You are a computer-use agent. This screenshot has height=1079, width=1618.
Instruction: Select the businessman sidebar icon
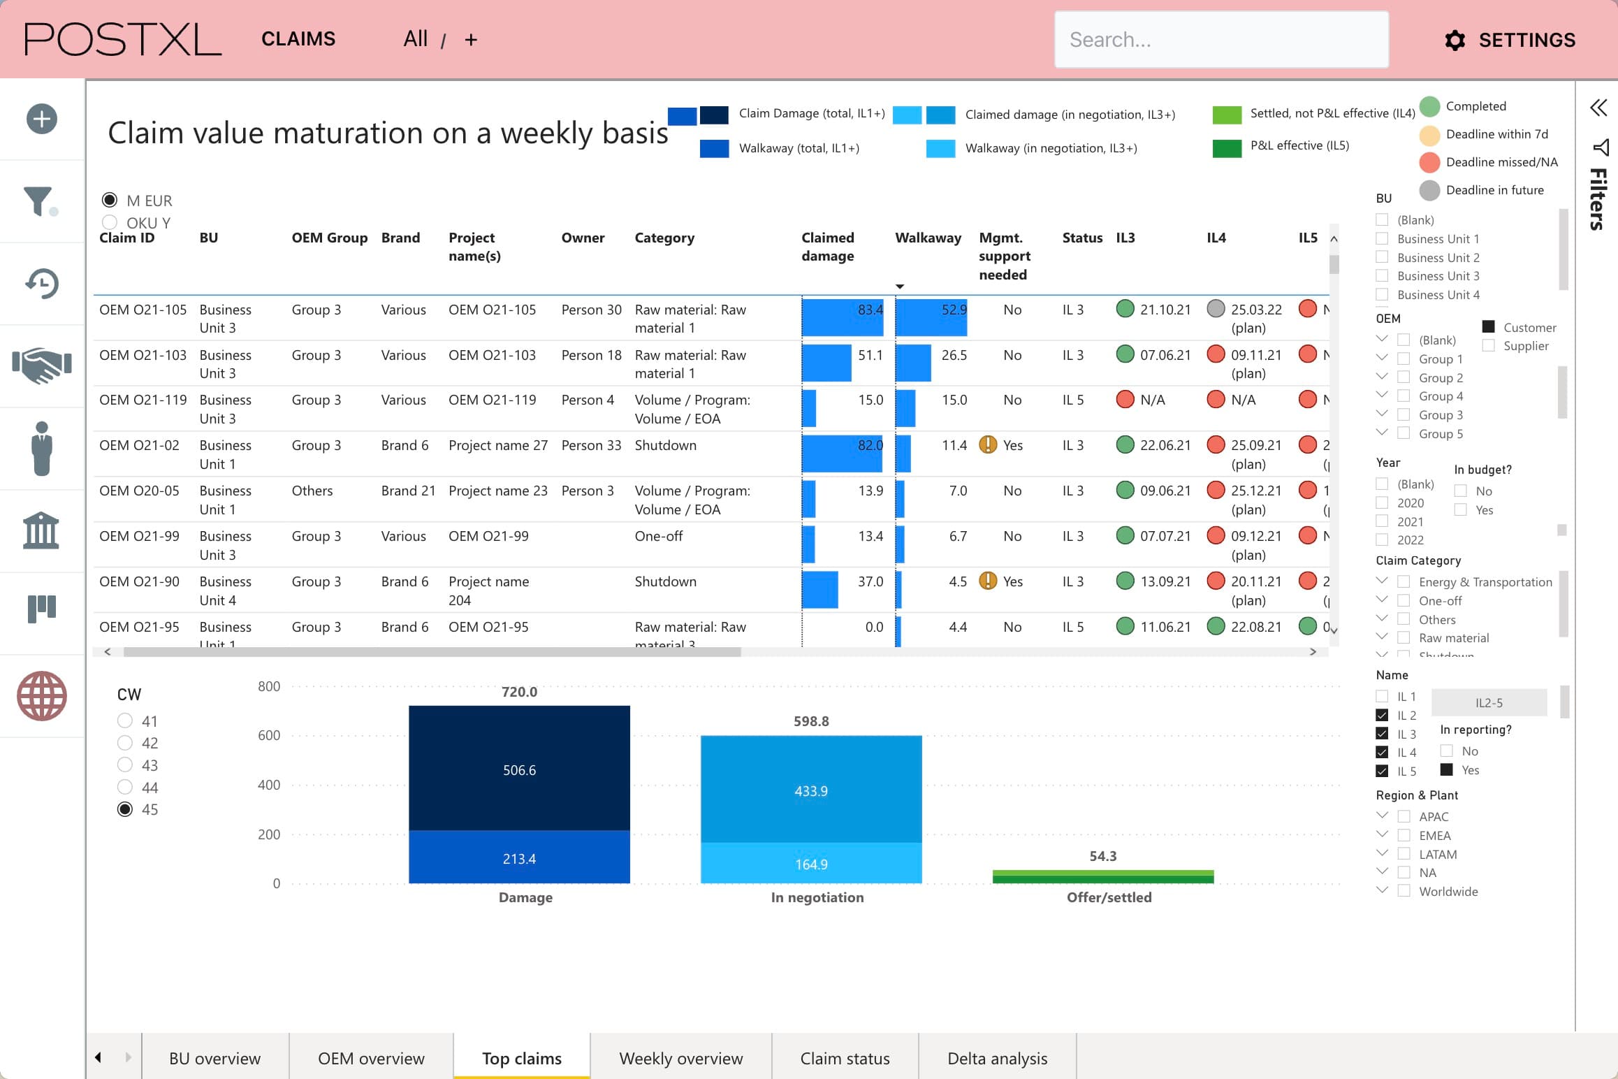coord(42,449)
